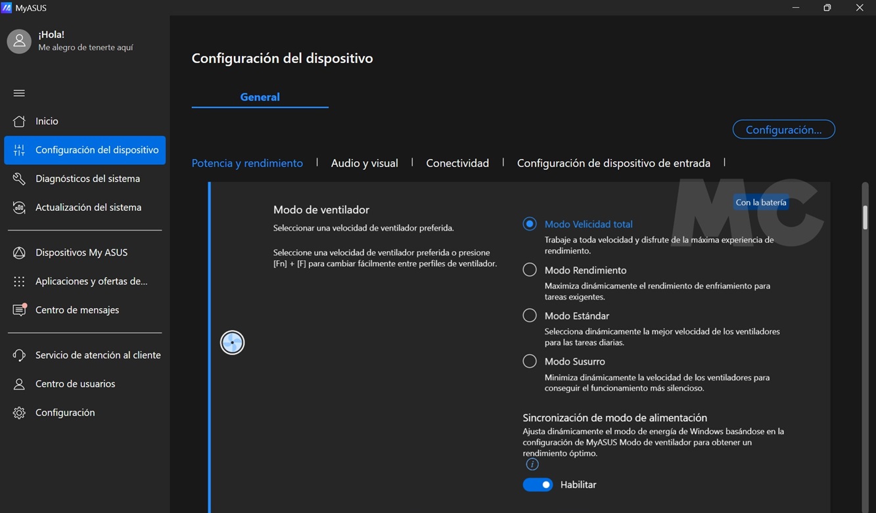
Task: Open Aplicaciones y ofertas section
Action: (x=91, y=281)
